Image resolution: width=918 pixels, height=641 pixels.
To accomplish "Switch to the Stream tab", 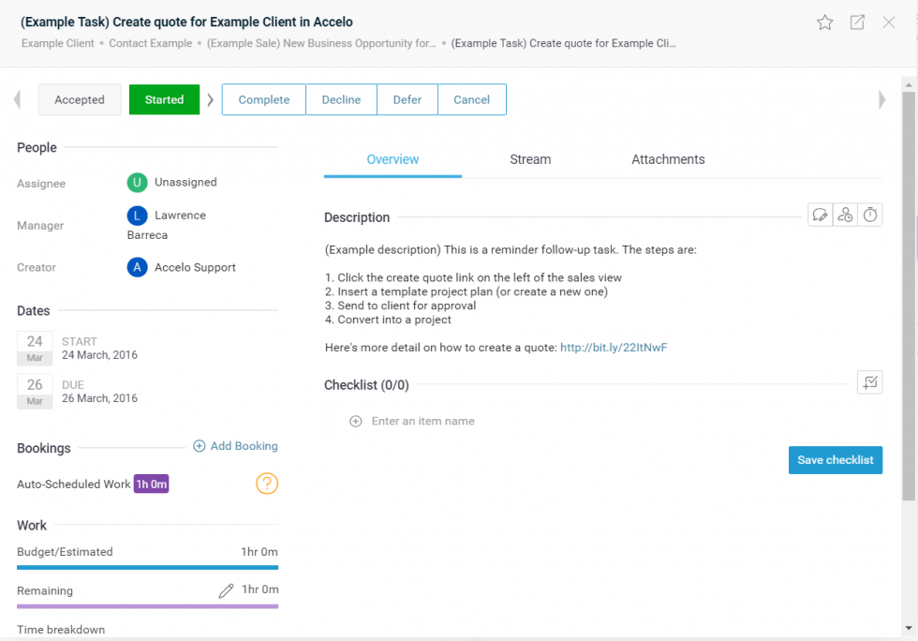I will (530, 159).
